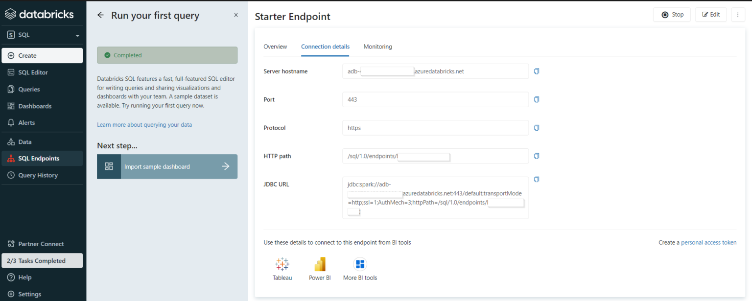Switch to the Monitoring tab
This screenshot has height=301, width=752.
377,46
